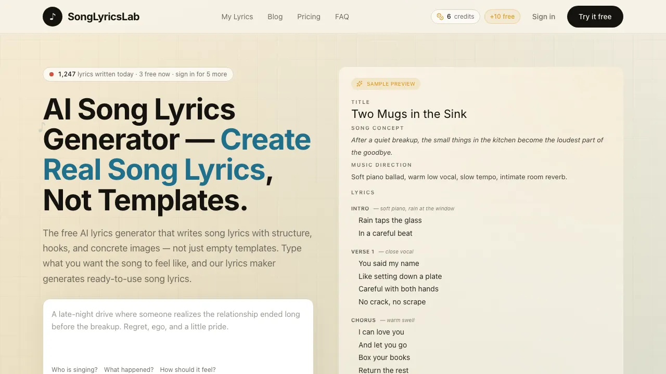Screen dimensions: 666x374
Task: Click the 6 credits badge
Action: tap(456, 17)
